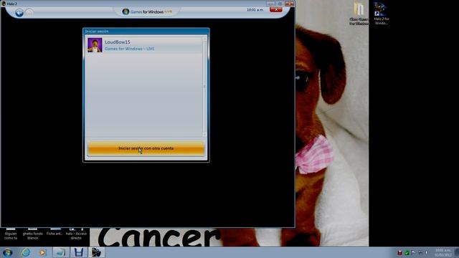
Task: Switch to the Halo 2 taskbar button
Action: pyautogui.click(x=96, y=252)
